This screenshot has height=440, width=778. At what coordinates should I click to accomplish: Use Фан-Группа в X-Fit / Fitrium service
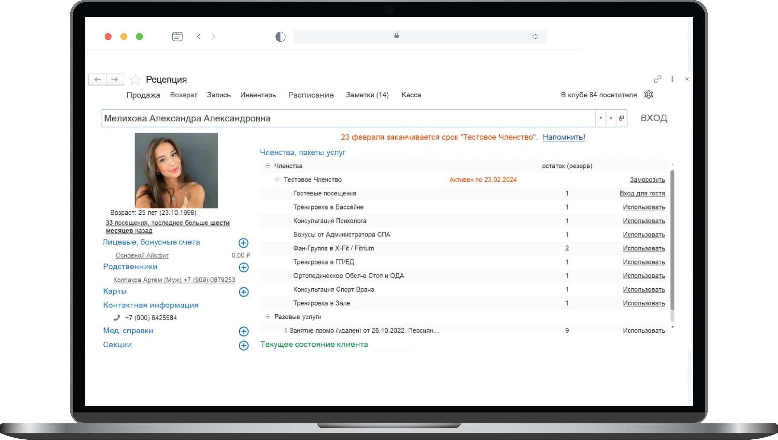[644, 249]
